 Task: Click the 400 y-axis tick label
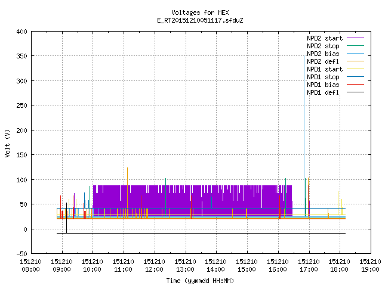(x=21, y=32)
